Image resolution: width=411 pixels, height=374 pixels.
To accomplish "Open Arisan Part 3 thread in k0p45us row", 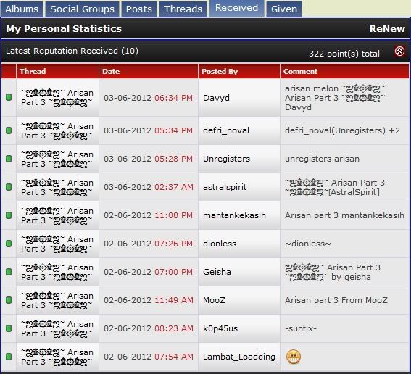I will coord(57,328).
